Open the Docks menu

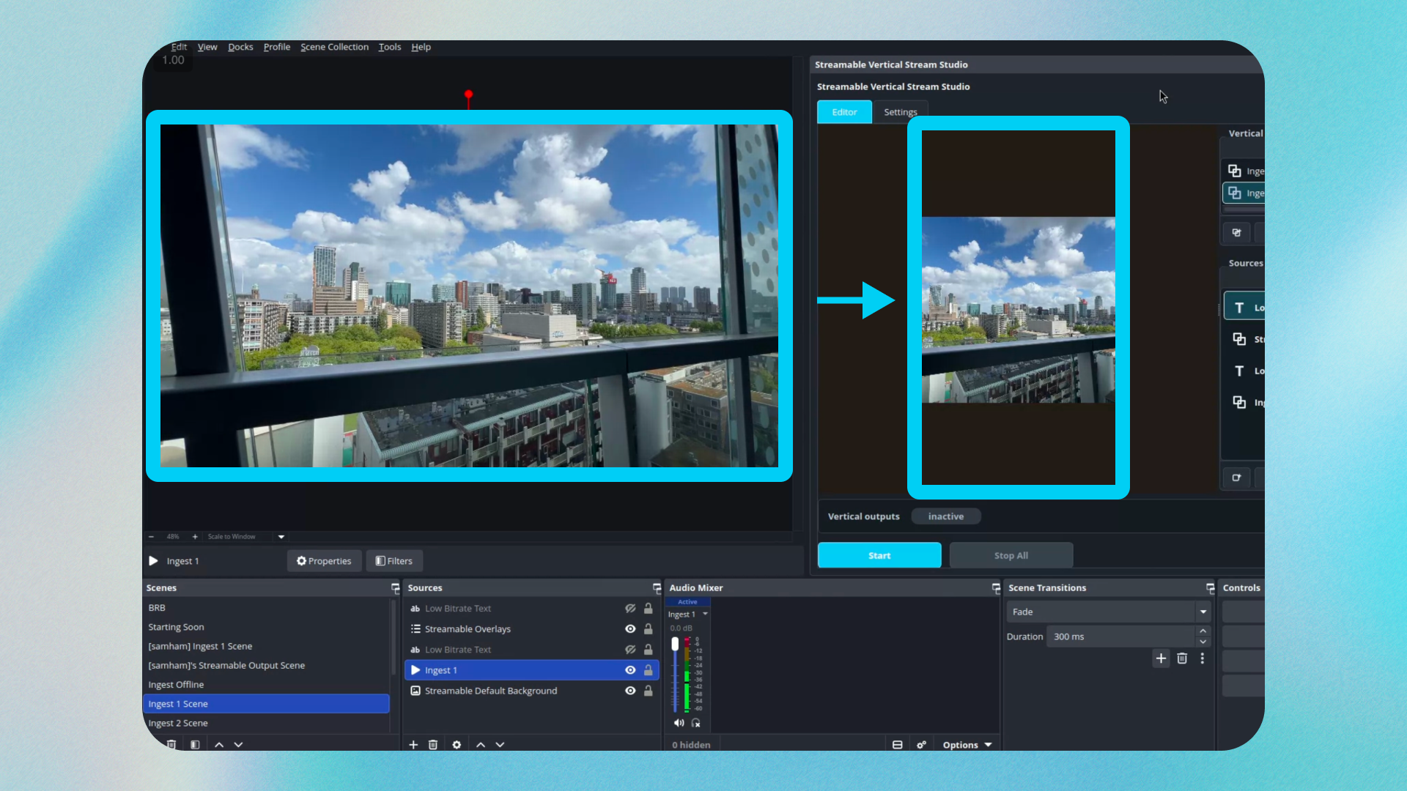[240, 47]
